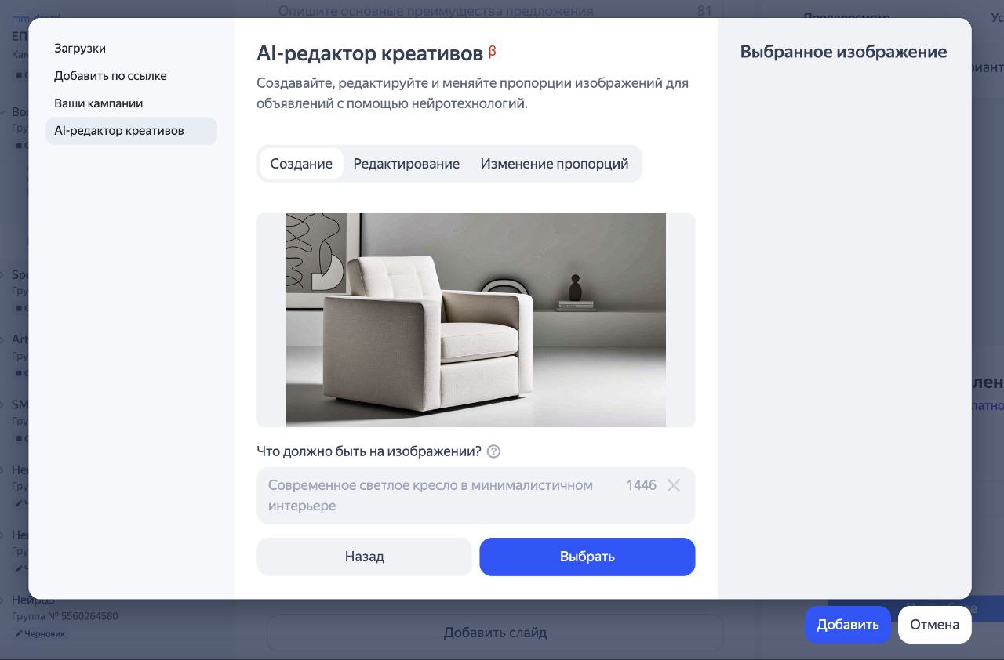Choose Добавить по ссылке in the sidebar

[x=111, y=76]
